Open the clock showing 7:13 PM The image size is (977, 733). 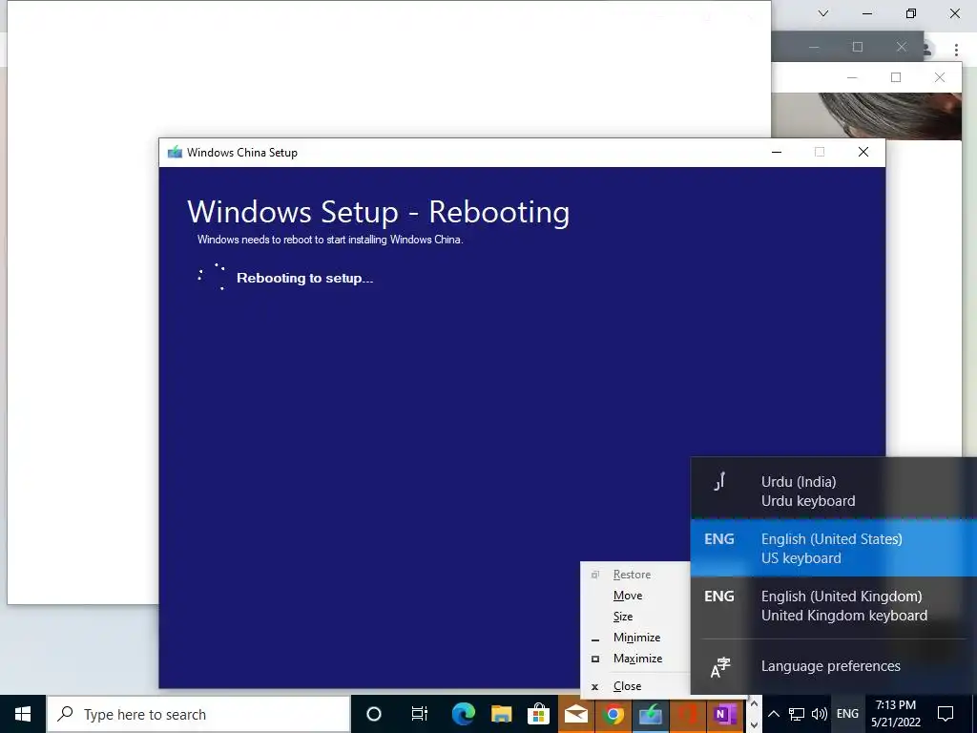[x=895, y=714]
